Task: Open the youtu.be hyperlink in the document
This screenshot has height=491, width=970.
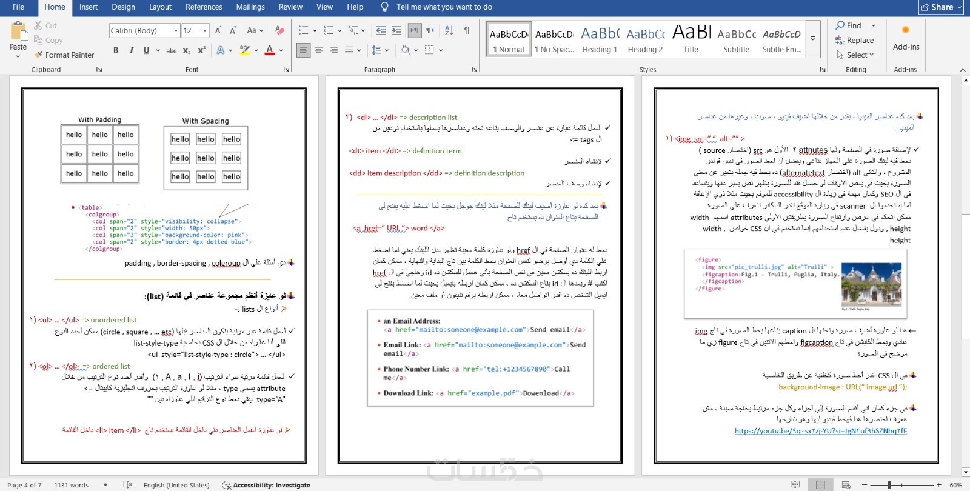Action: pos(821,431)
